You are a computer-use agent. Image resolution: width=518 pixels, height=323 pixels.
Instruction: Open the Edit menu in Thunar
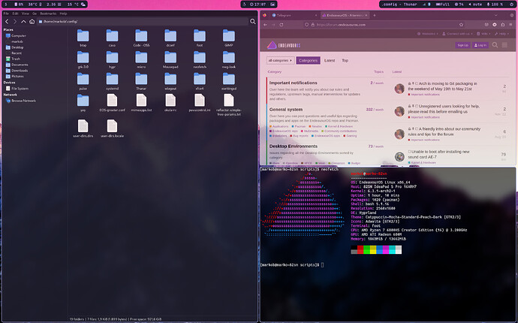[15, 14]
